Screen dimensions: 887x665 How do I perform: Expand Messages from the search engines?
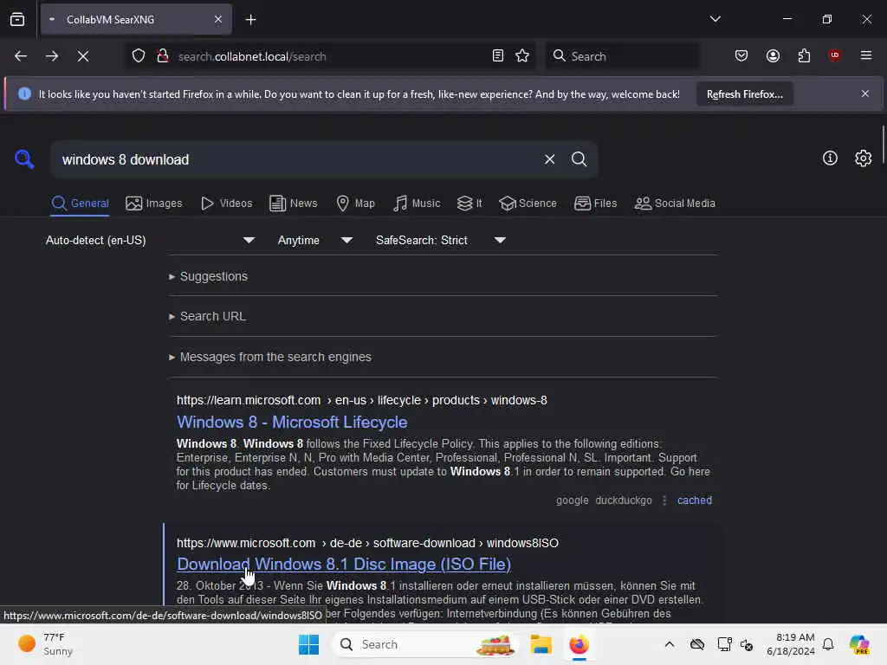(x=270, y=358)
